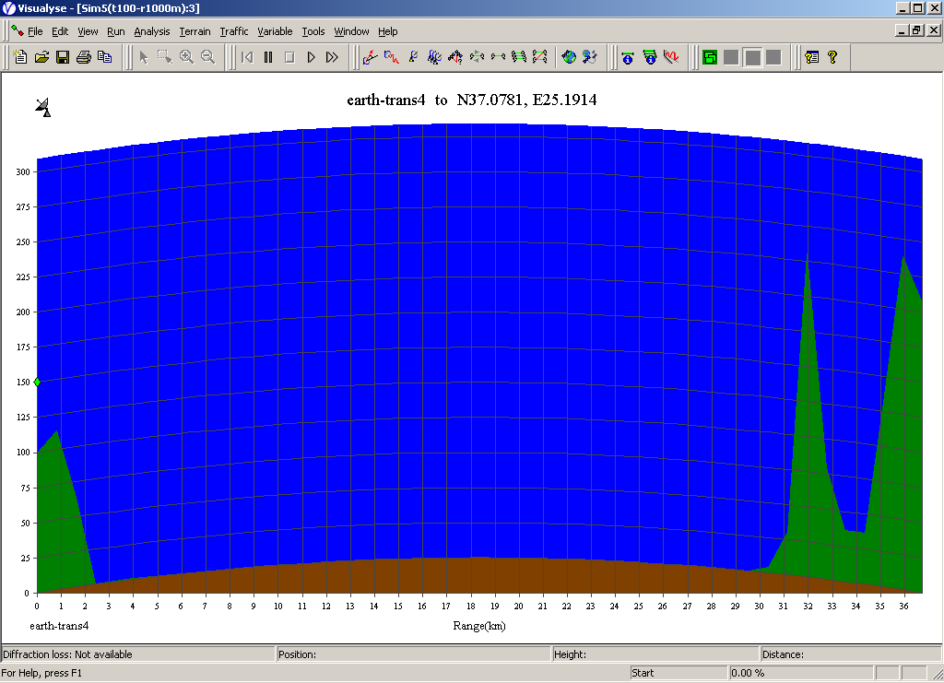Start the simulation with the play button
Screen dimensions: 944x683
click(x=311, y=57)
